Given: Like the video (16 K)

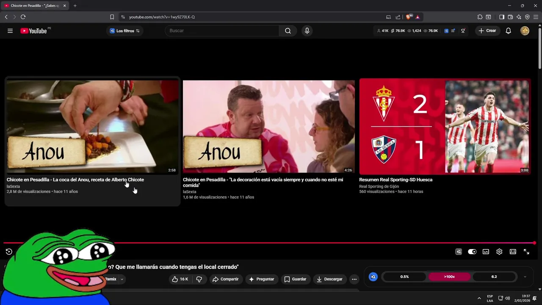Looking at the screenshot, I should 180,279.
